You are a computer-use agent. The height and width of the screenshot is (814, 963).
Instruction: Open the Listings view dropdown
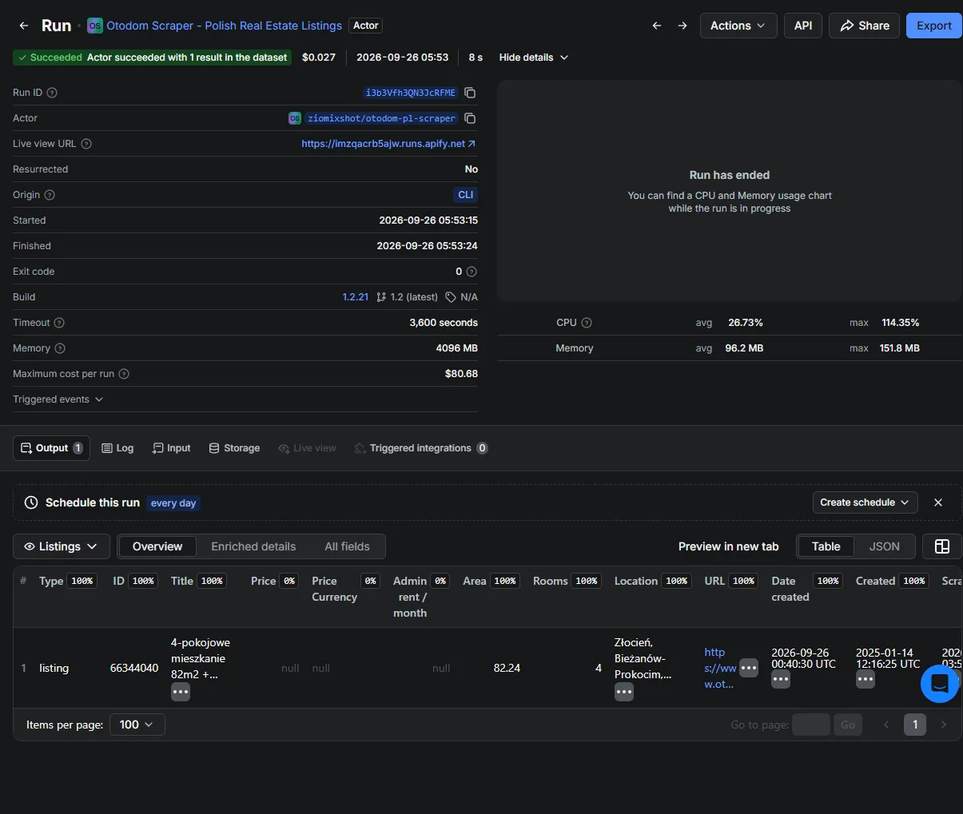tap(61, 546)
